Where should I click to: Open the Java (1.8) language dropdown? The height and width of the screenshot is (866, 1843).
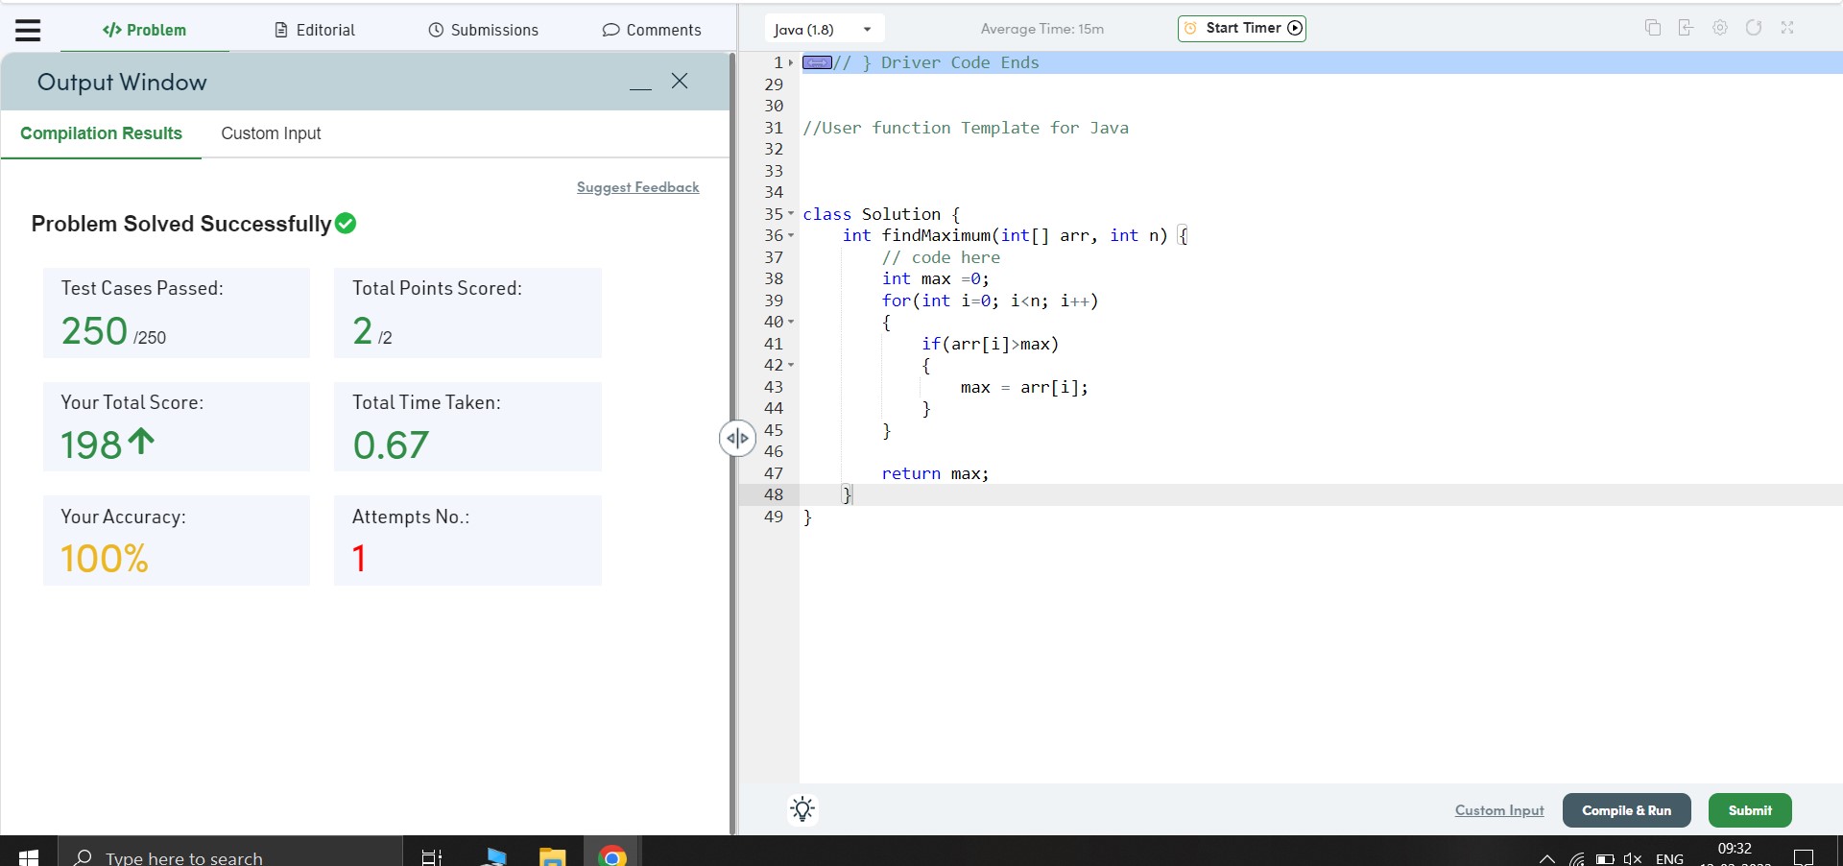coord(824,29)
